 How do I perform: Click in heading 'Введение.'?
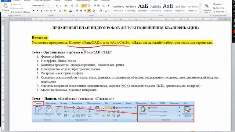point(40,37)
